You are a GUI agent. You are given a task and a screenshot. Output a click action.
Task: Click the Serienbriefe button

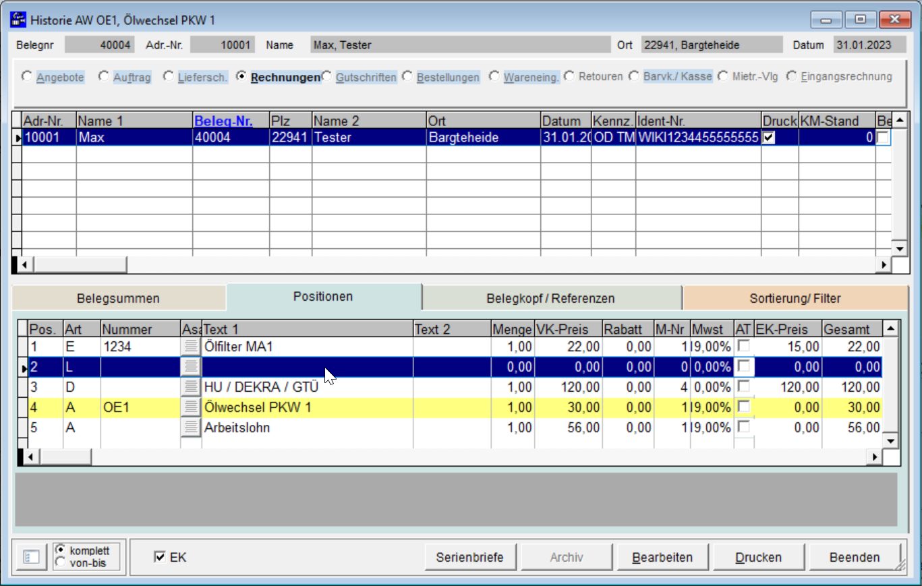[469, 558]
